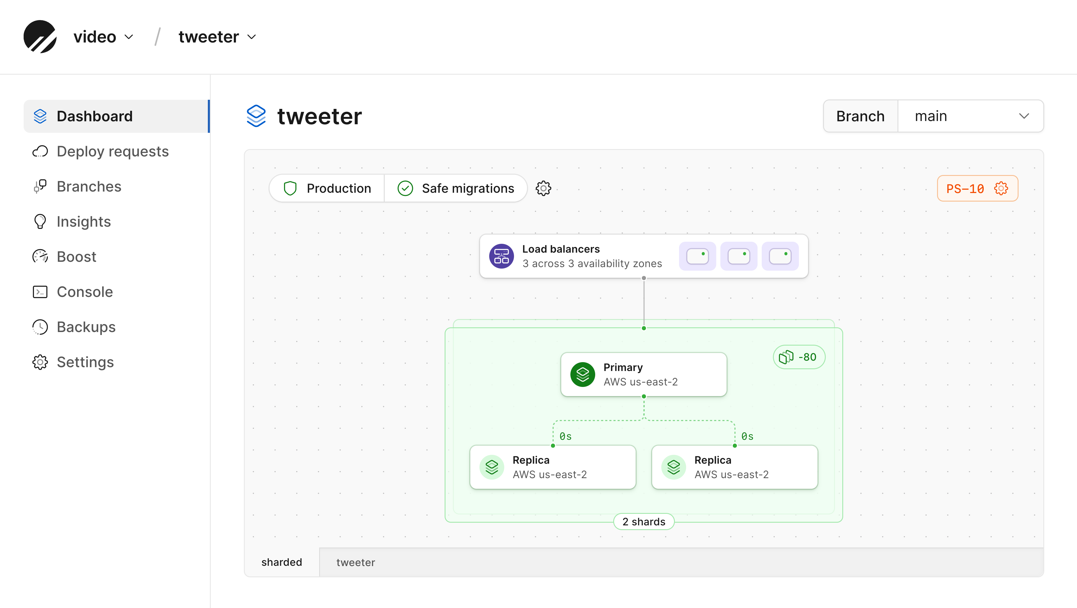Open Deploy requests in the sidebar

tap(112, 151)
